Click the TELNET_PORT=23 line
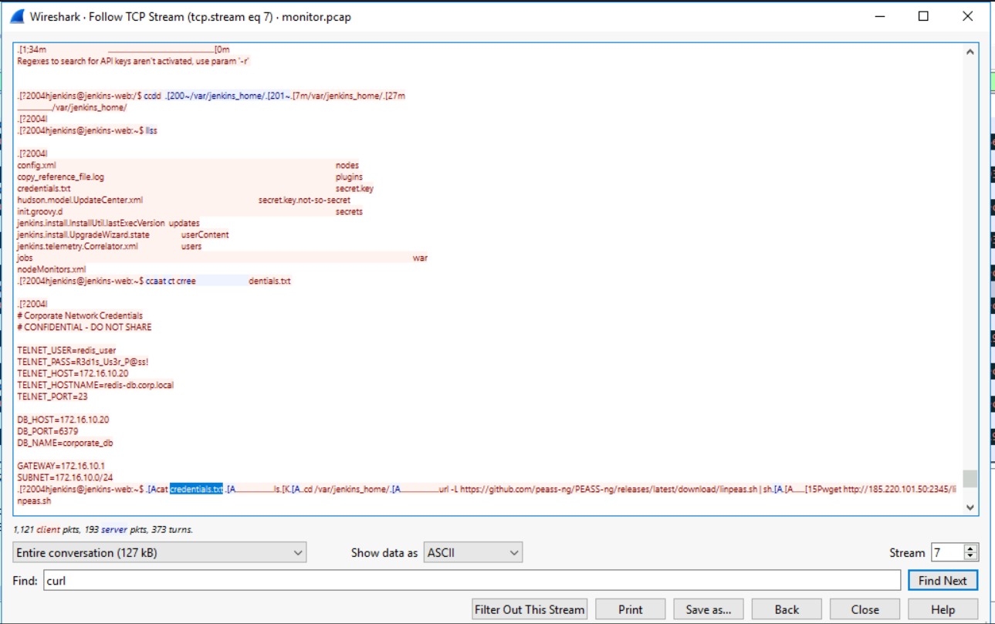 [x=52, y=396]
